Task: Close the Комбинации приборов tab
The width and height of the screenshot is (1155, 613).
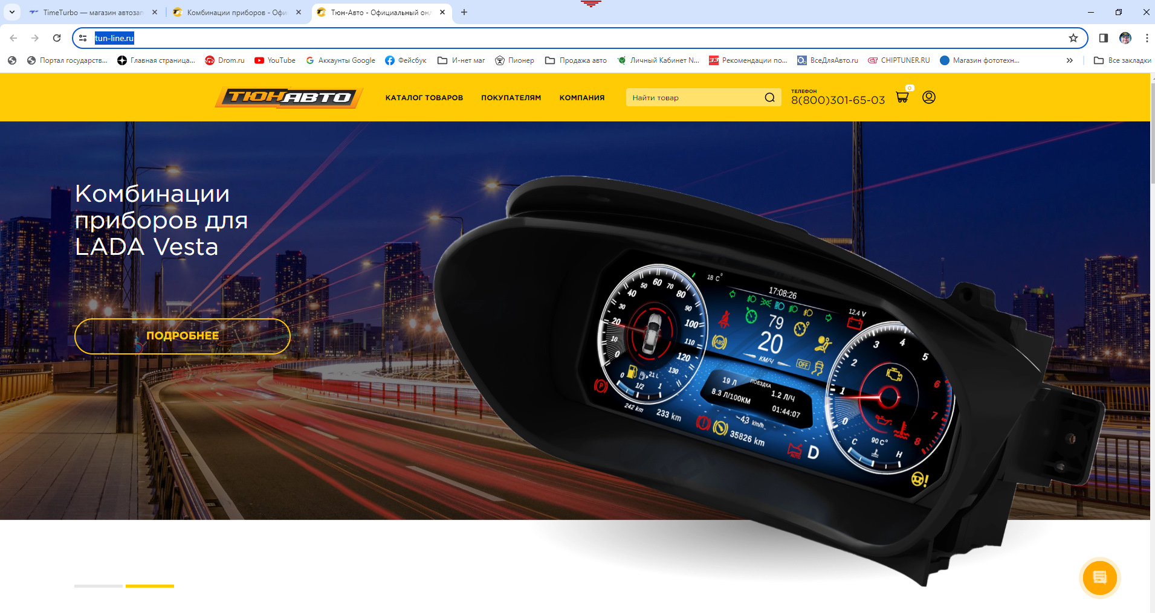Action: (x=299, y=12)
